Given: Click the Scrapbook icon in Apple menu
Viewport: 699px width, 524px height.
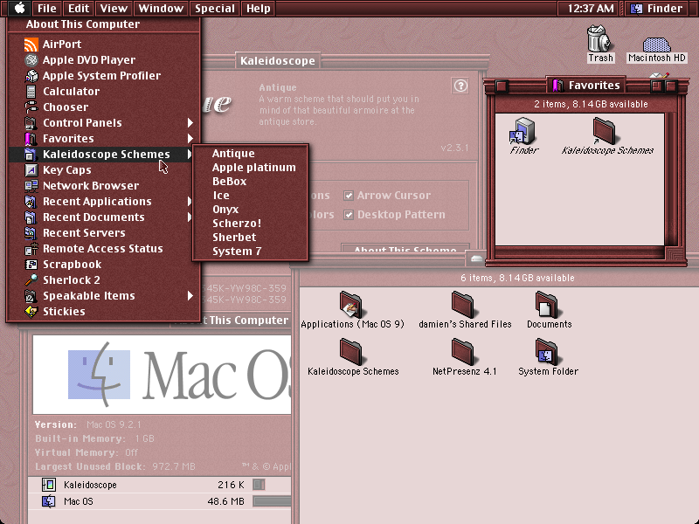Looking at the screenshot, I should click(x=31, y=265).
